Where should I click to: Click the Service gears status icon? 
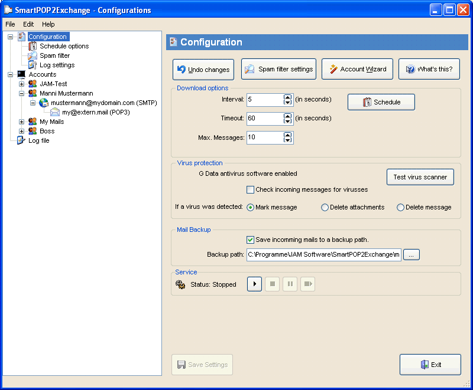[x=180, y=284]
